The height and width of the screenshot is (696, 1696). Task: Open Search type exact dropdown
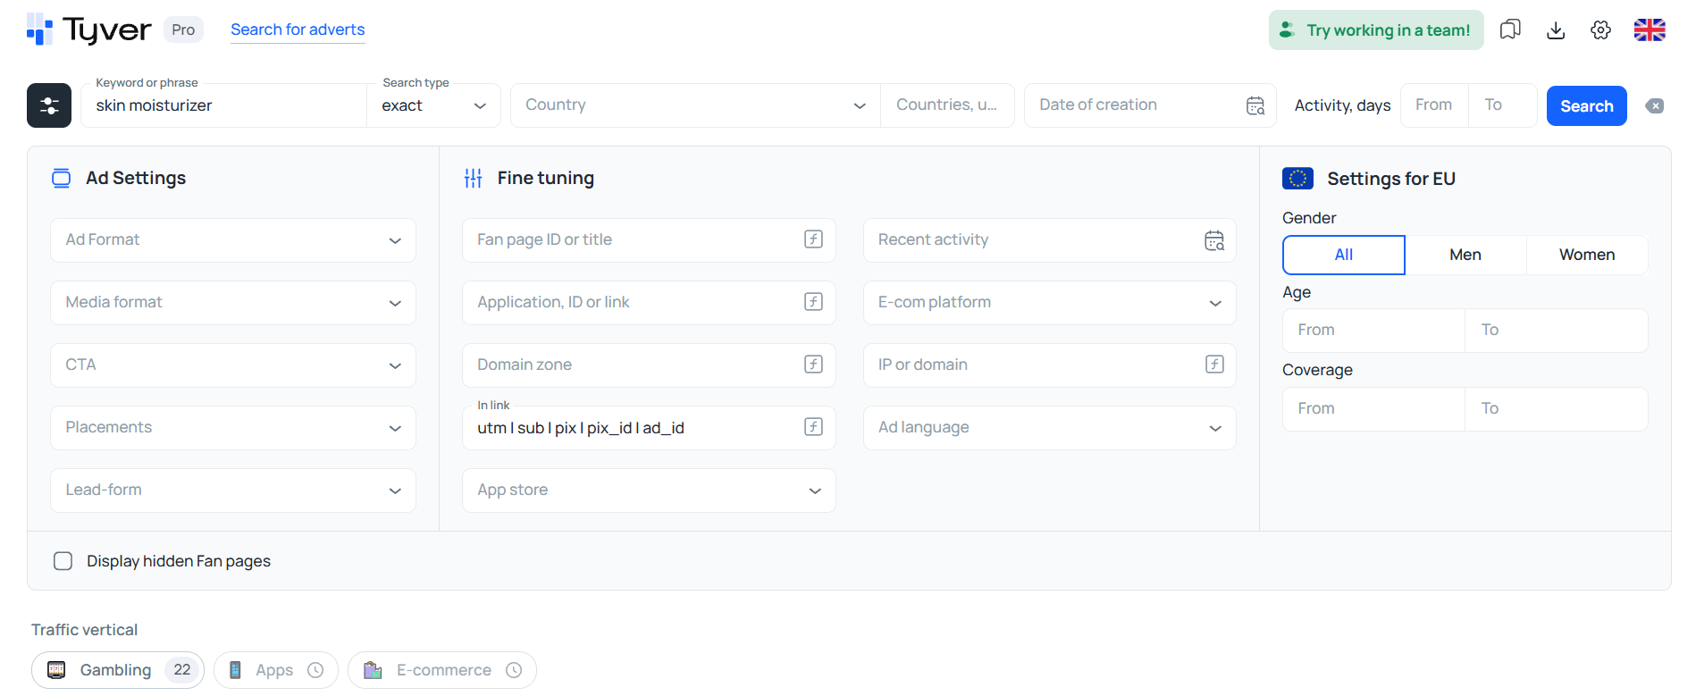433,105
